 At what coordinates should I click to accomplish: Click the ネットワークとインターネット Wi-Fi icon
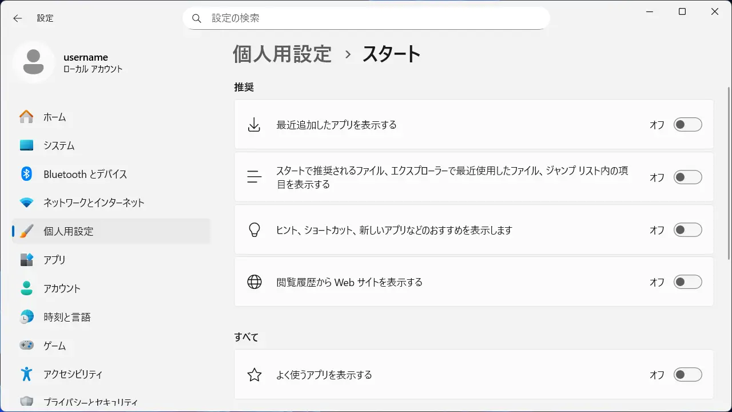(26, 203)
